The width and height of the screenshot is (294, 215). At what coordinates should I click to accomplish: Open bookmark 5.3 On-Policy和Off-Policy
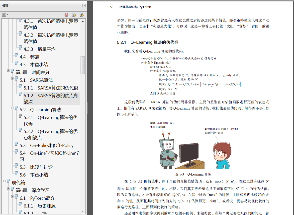click(x=46, y=145)
